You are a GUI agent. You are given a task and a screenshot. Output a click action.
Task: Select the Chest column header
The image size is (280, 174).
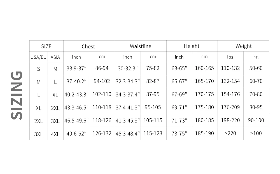(x=88, y=46)
